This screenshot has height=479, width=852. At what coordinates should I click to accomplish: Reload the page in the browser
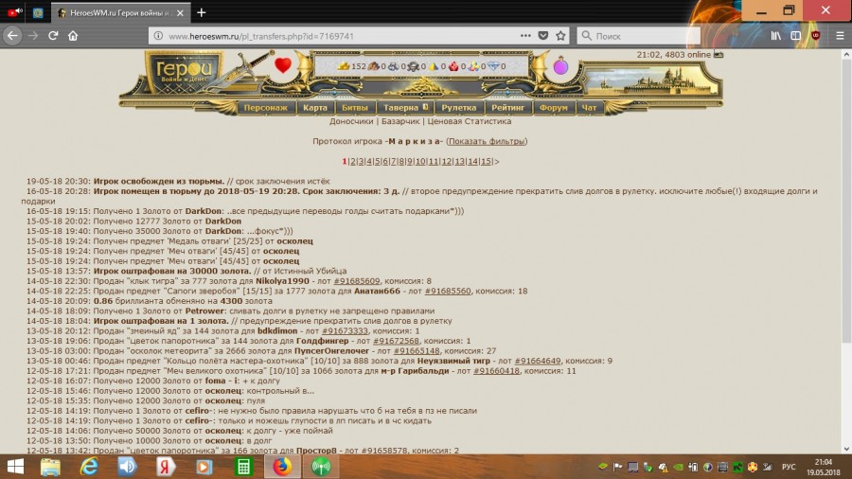[53, 36]
